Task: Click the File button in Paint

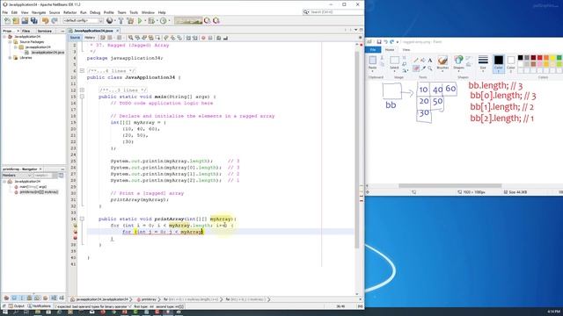Action: tap(373, 50)
